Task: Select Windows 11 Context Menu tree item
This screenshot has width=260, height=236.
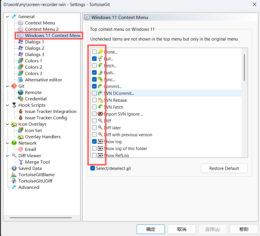Action: [x=52, y=35]
